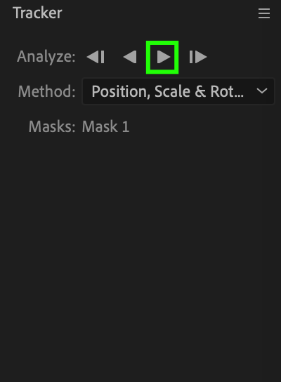Open the Method dropdown
The height and width of the screenshot is (382, 281).
(178, 91)
